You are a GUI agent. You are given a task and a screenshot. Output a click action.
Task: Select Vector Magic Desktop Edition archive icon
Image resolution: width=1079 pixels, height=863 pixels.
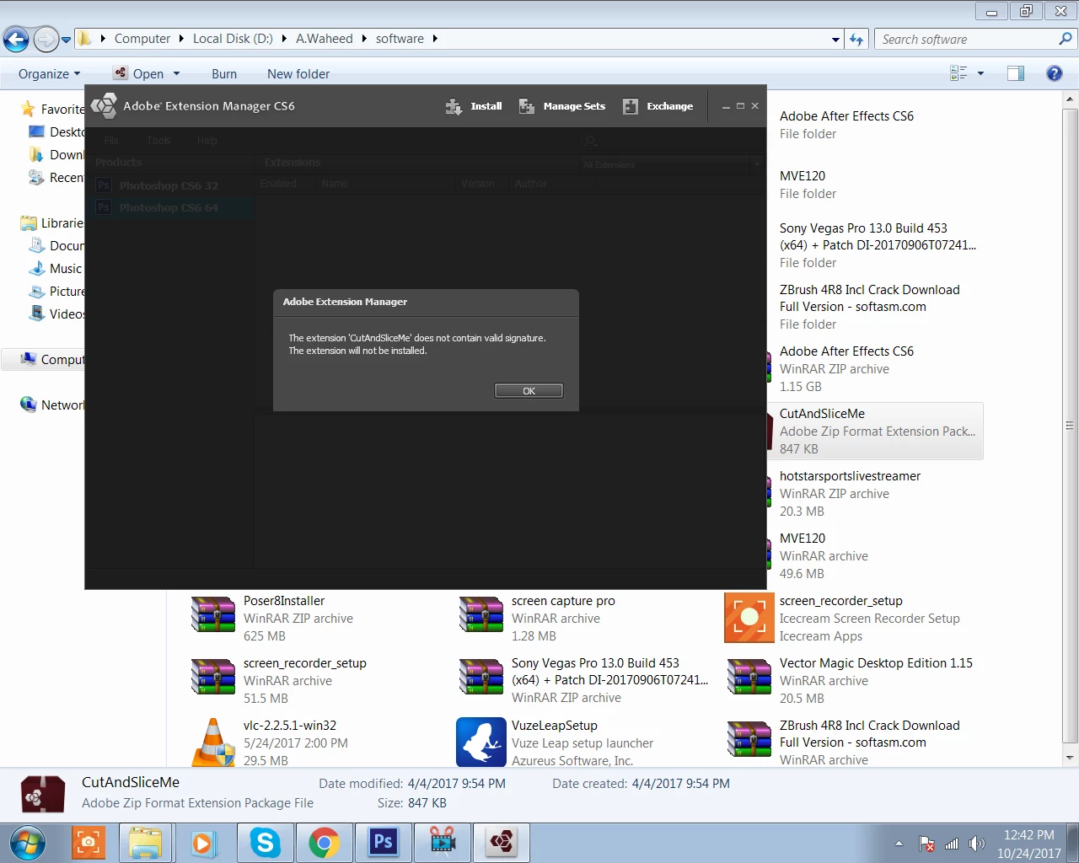tap(749, 678)
